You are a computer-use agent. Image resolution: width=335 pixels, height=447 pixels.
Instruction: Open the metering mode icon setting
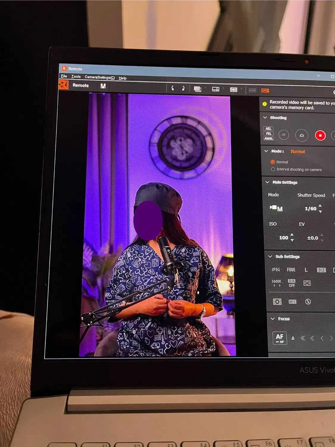click(x=277, y=302)
